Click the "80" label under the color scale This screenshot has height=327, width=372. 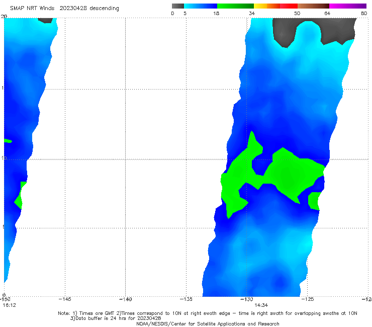pyautogui.click(x=364, y=14)
